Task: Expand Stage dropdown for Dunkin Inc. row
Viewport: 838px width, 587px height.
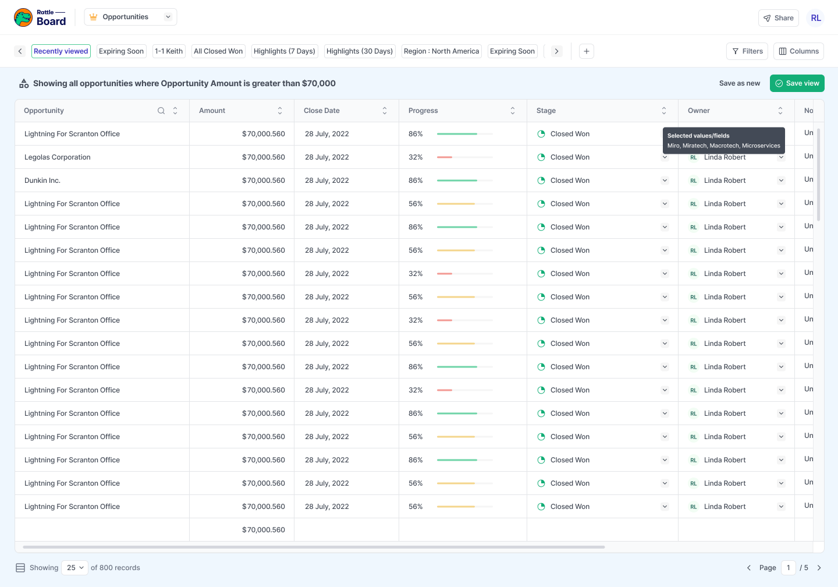Action: (x=665, y=181)
